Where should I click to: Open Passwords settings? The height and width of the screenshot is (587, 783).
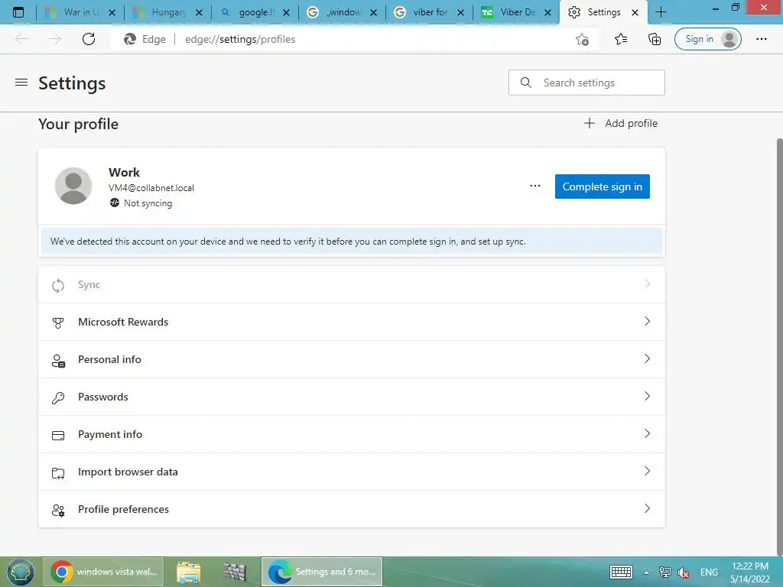[x=352, y=397]
